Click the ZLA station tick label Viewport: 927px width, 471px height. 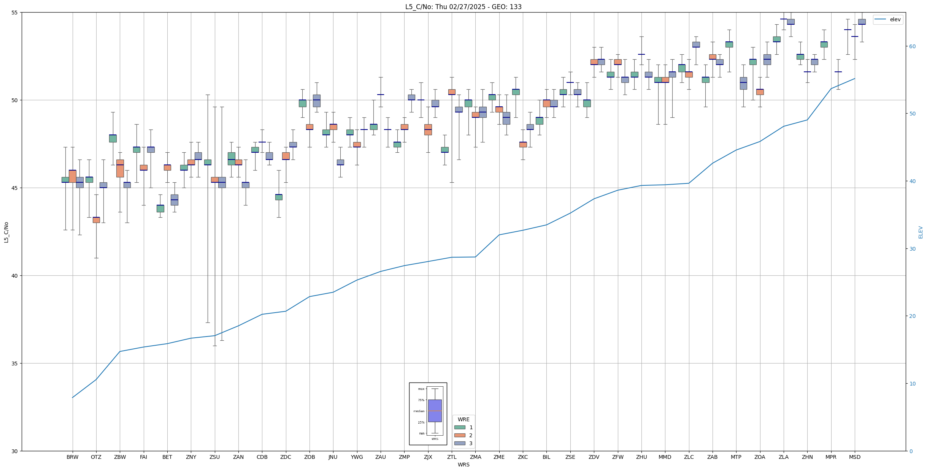783,457
